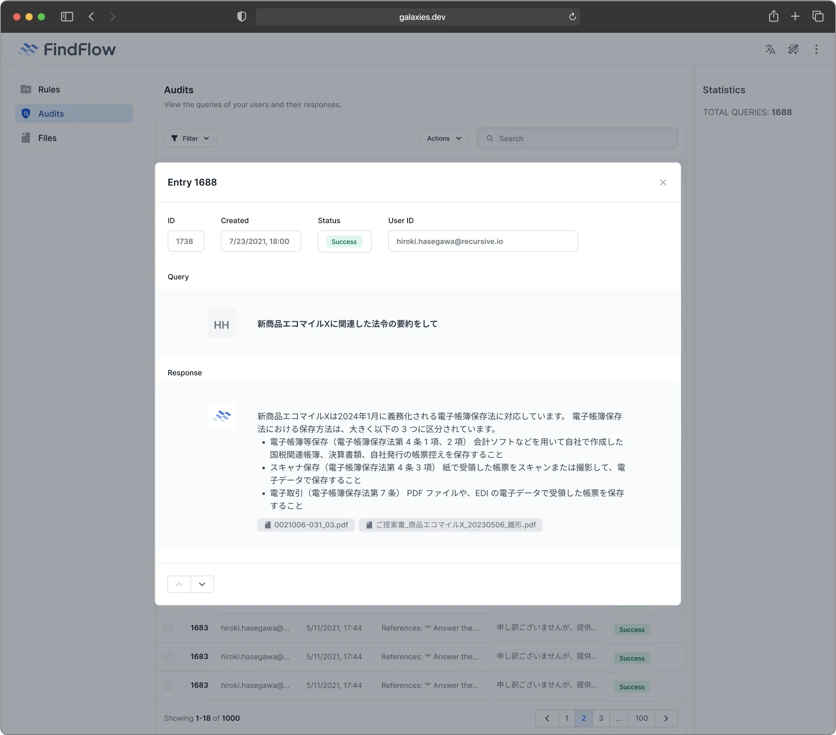Open file 0021006-031_03.pdf attachment
This screenshot has width=836, height=735.
pos(306,525)
